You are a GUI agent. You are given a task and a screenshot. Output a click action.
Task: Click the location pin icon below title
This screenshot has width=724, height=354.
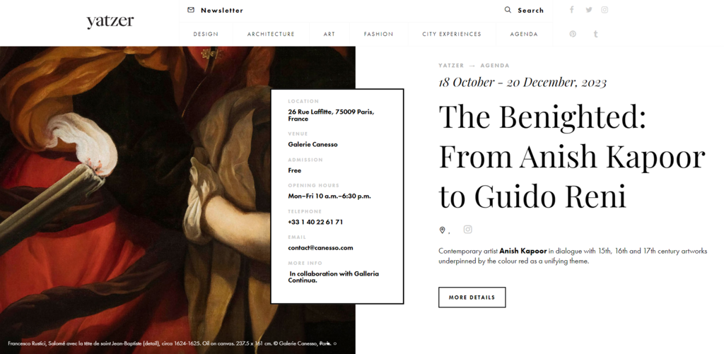coord(443,230)
